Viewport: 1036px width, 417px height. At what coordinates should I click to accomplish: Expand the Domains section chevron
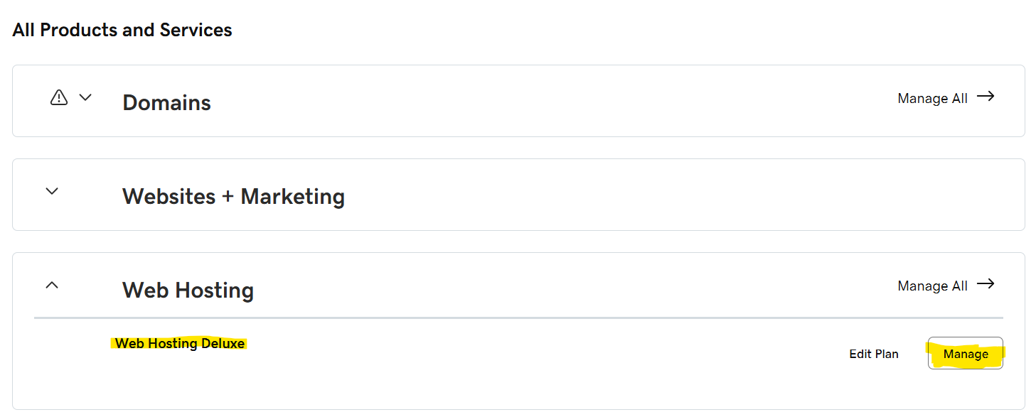click(x=85, y=97)
